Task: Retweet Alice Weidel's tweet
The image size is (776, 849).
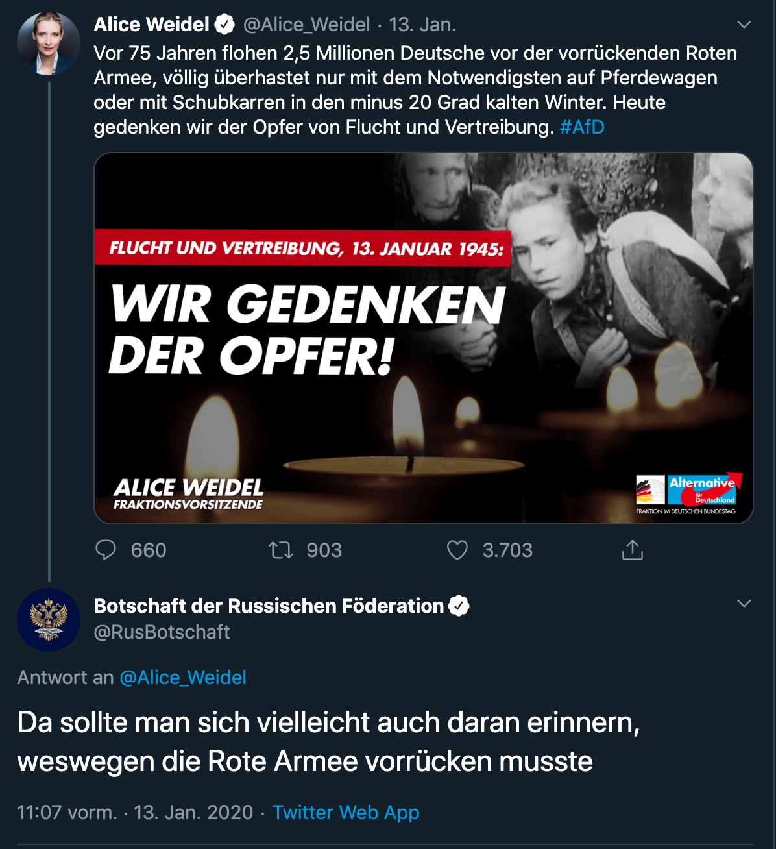Action: coord(281,550)
